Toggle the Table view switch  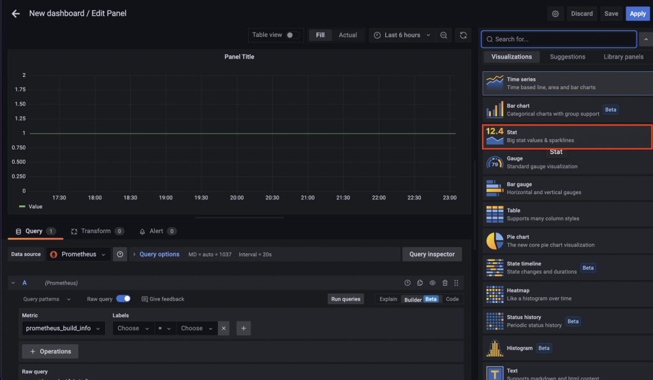tap(292, 36)
